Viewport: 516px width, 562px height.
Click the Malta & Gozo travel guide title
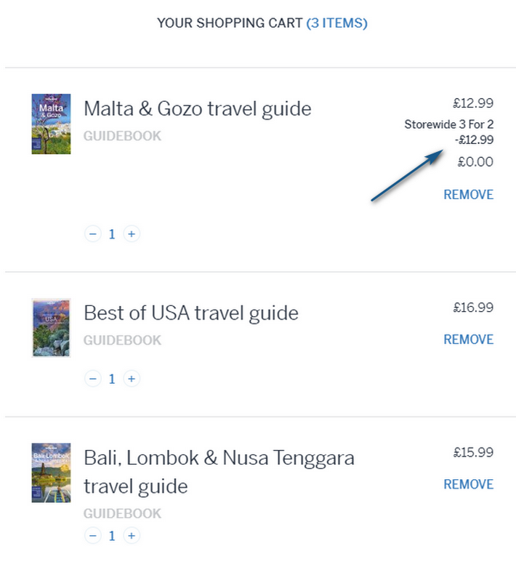pyautogui.click(x=198, y=109)
